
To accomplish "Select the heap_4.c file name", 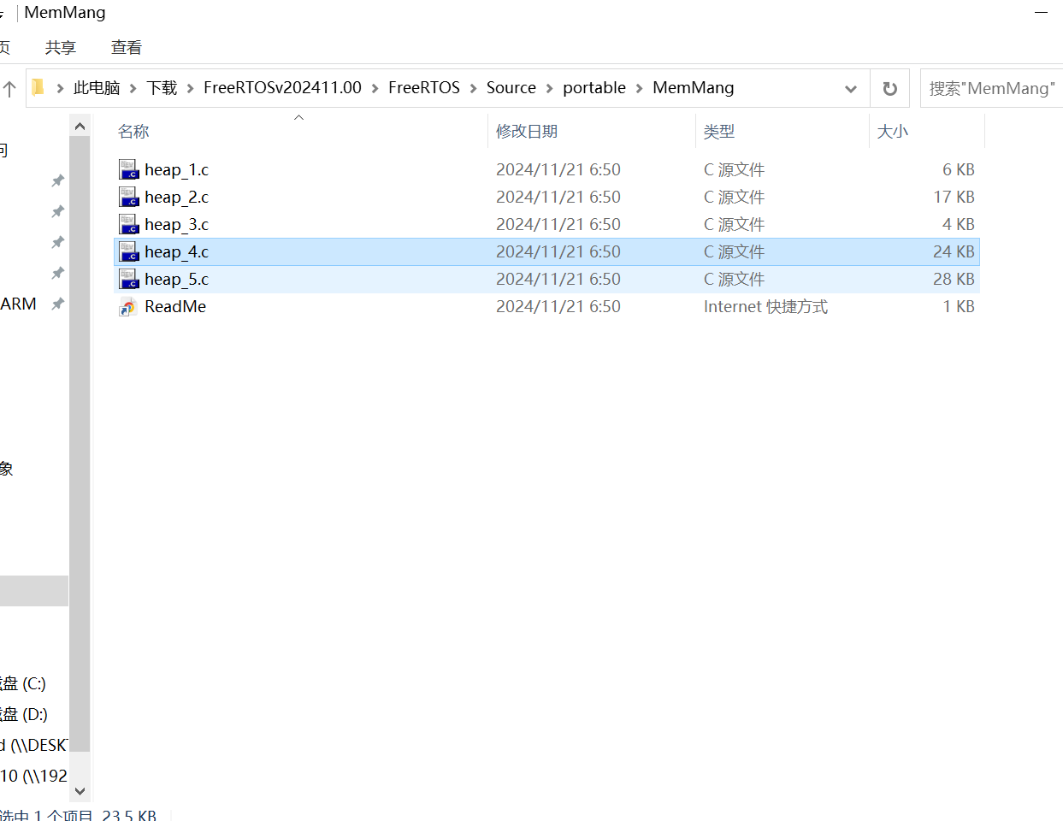I will coord(176,251).
